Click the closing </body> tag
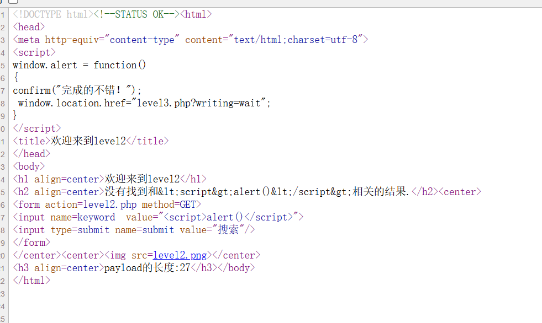Image resolution: width=542 pixels, height=323 pixels. 236,268
